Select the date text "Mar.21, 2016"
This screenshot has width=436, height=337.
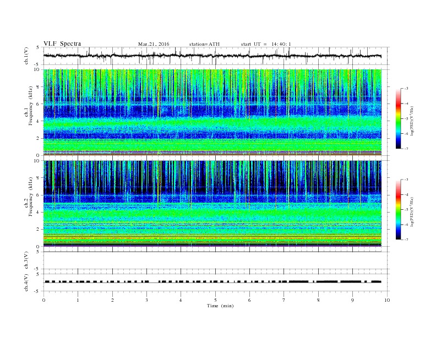tap(154, 44)
